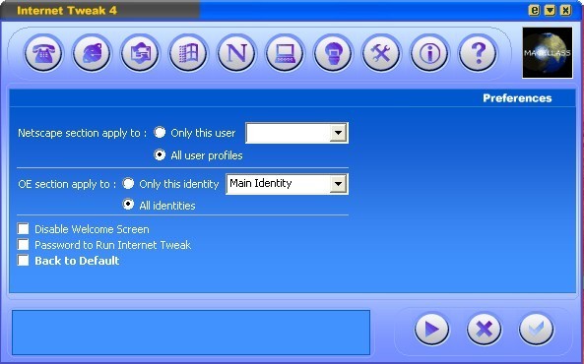Open the question mark help icon
The height and width of the screenshot is (364, 584).
[478, 53]
